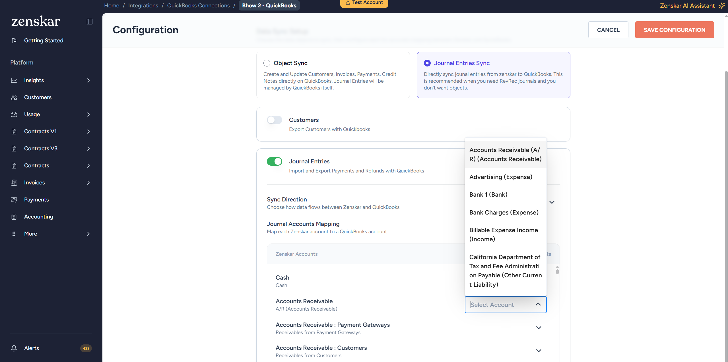Click the Usage gauge icon
The image size is (728, 362).
14,115
